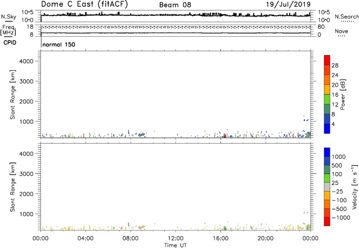Pick the dark green velocity segment between 100 and 500
359x248 pixels.
[x=327, y=170]
